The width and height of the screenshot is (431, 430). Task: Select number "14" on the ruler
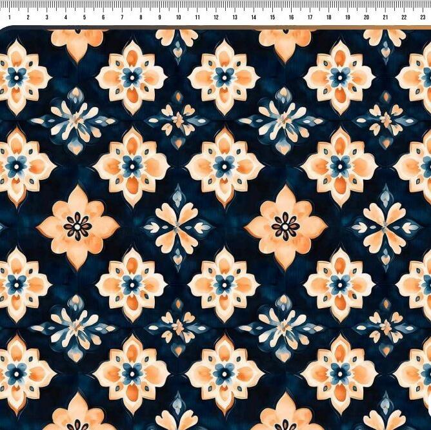coord(254,17)
